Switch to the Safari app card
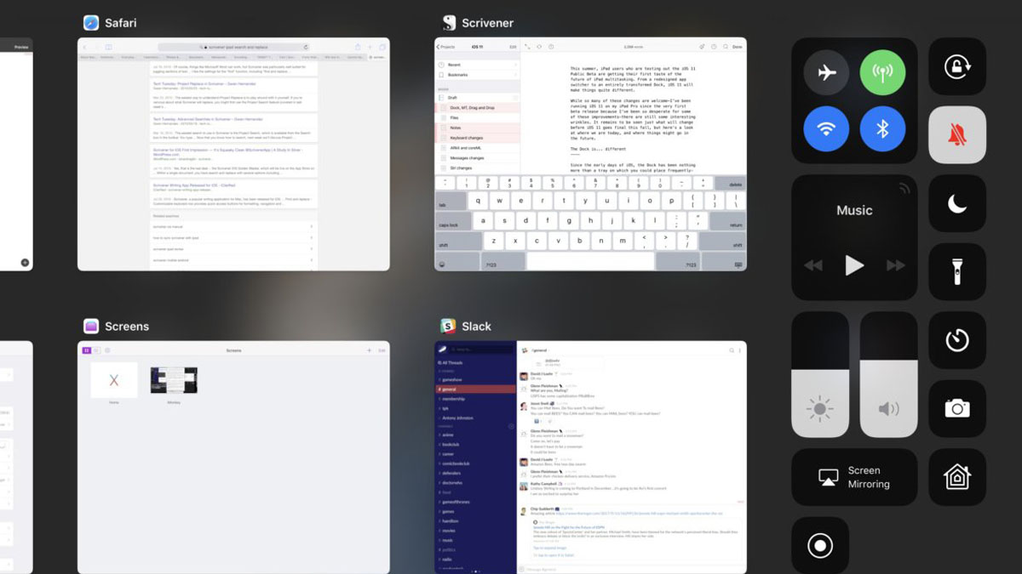The height and width of the screenshot is (574, 1022). [x=233, y=154]
